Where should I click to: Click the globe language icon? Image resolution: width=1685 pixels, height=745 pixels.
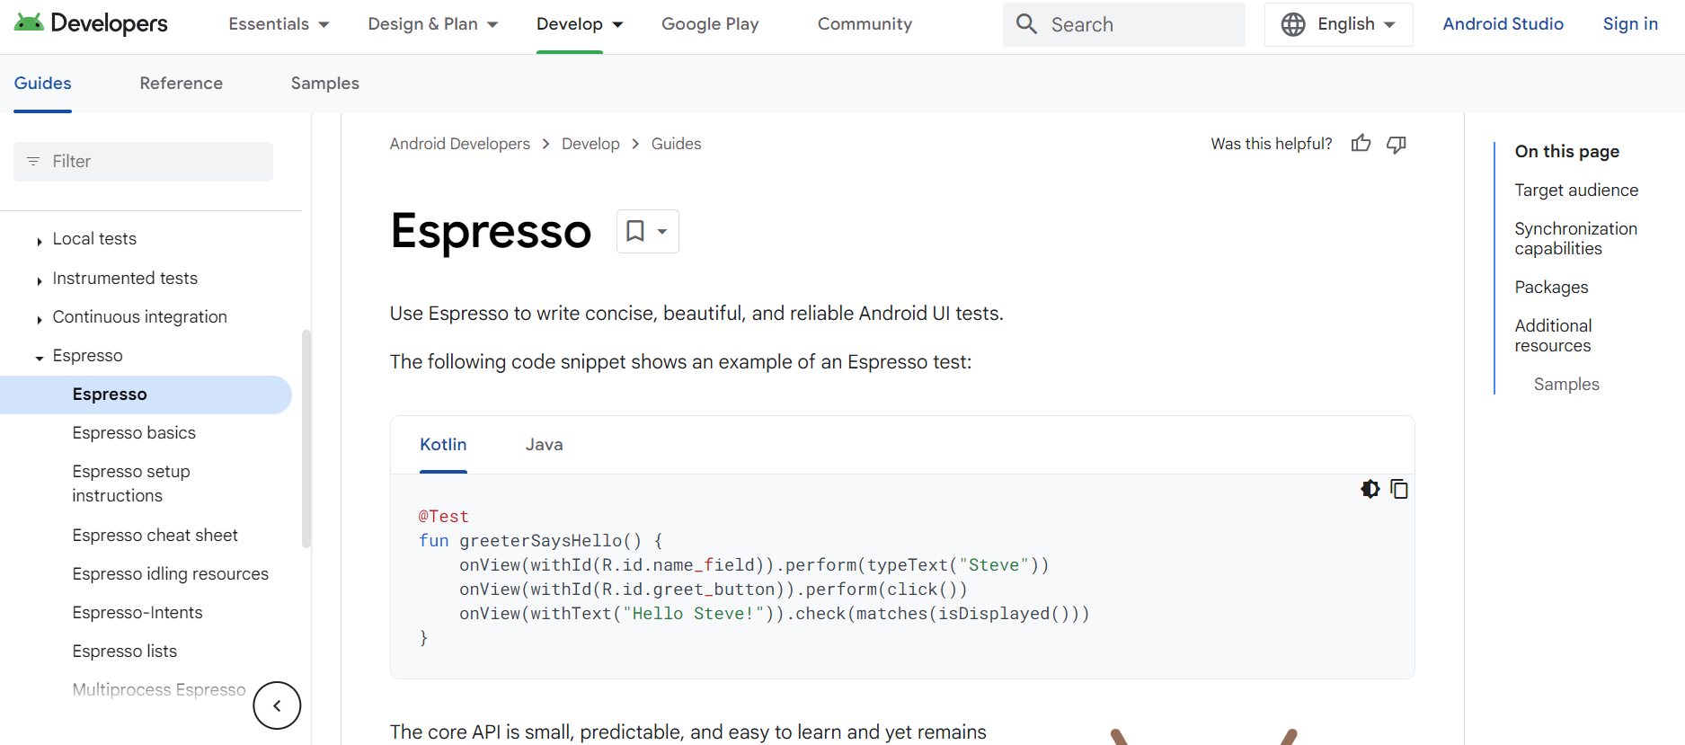(1293, 24)
